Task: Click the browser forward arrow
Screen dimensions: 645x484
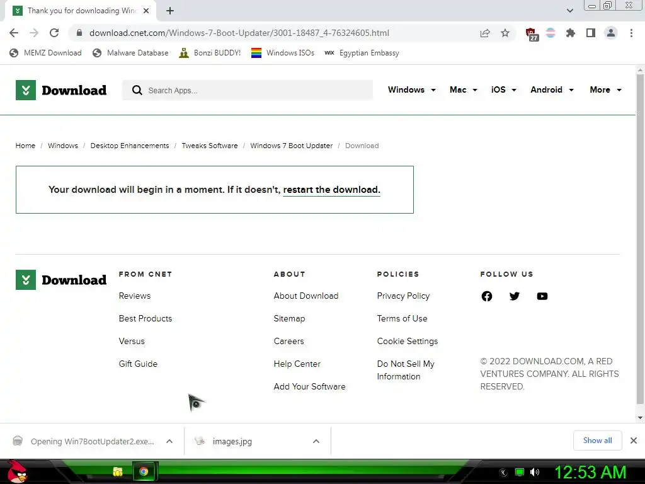Action: (34, 33)
